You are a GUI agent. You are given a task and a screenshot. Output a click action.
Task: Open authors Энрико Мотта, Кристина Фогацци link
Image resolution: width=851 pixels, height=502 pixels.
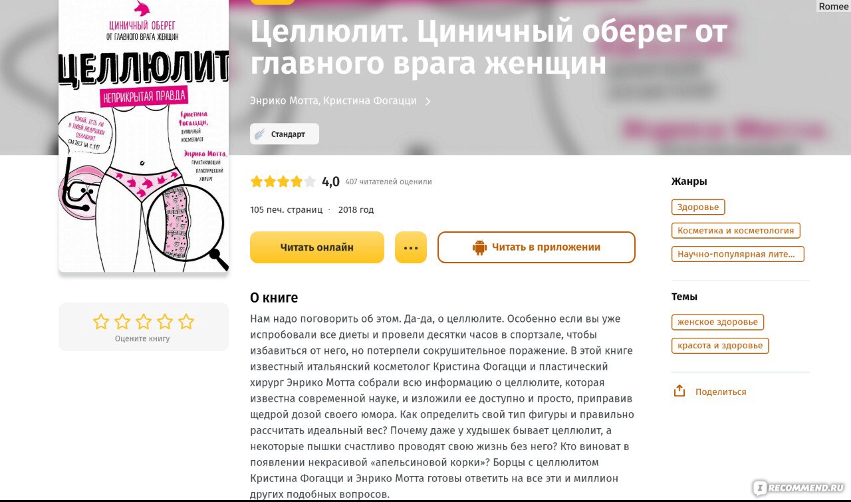333,101
